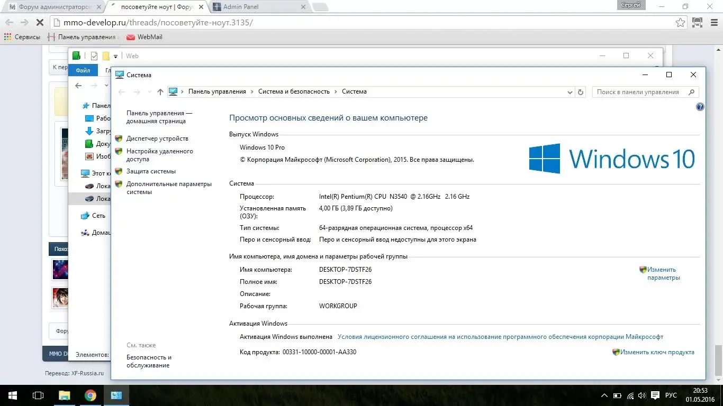Show hidden tray icons chevron
The width and height of the screenshot is (723, 406).
pyautogui.click(x=604, y=395)
